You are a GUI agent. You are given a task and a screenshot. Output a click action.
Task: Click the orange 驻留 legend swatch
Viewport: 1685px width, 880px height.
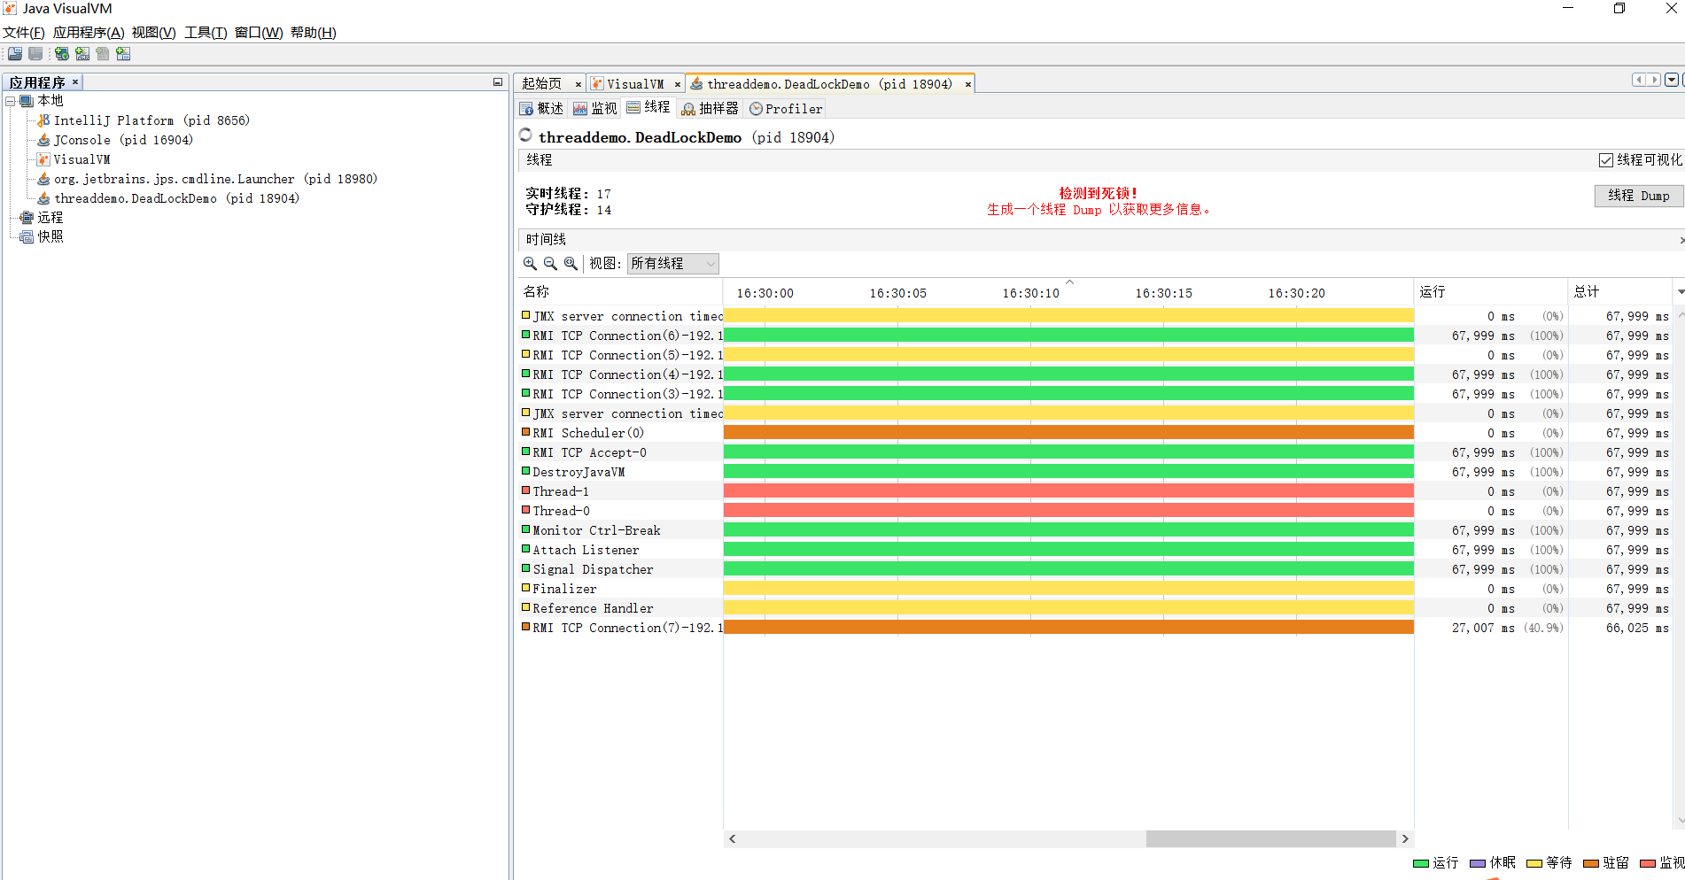click(1591, 864)
